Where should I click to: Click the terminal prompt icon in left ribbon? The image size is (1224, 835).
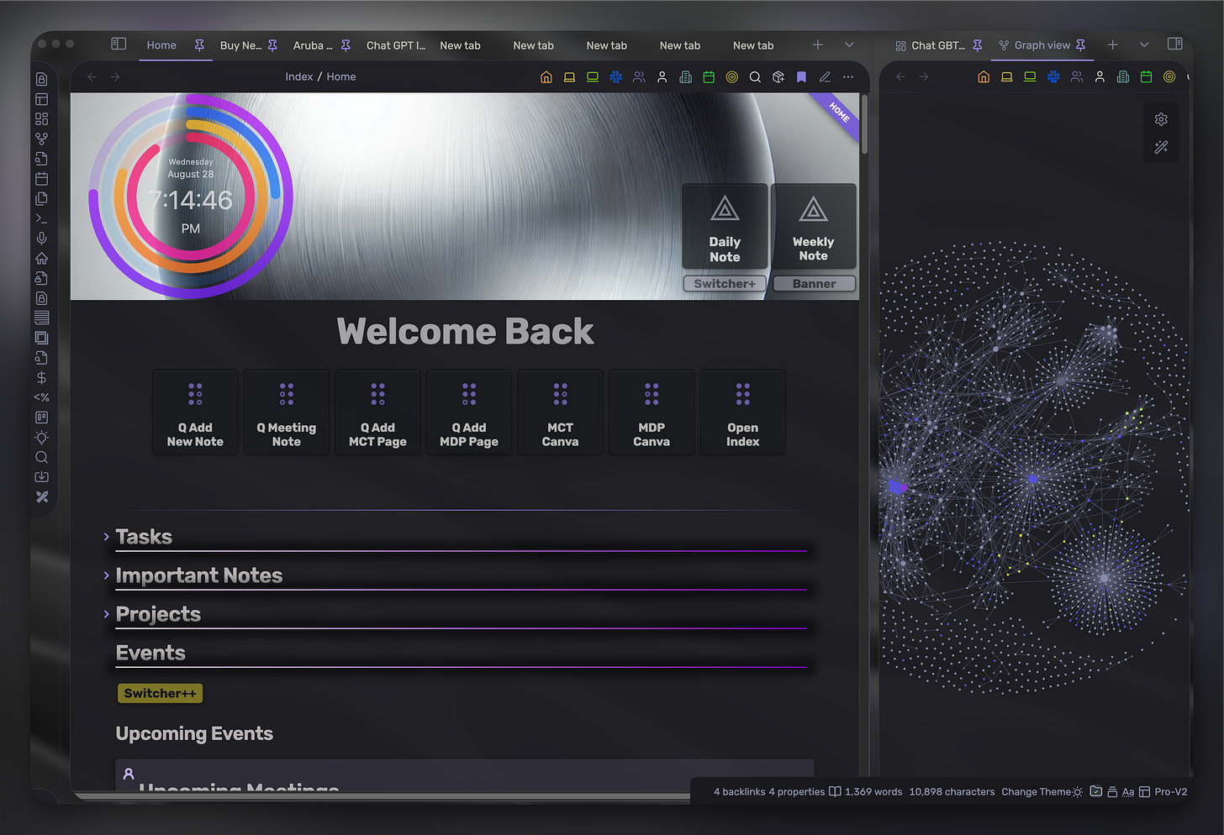(41, 218)
